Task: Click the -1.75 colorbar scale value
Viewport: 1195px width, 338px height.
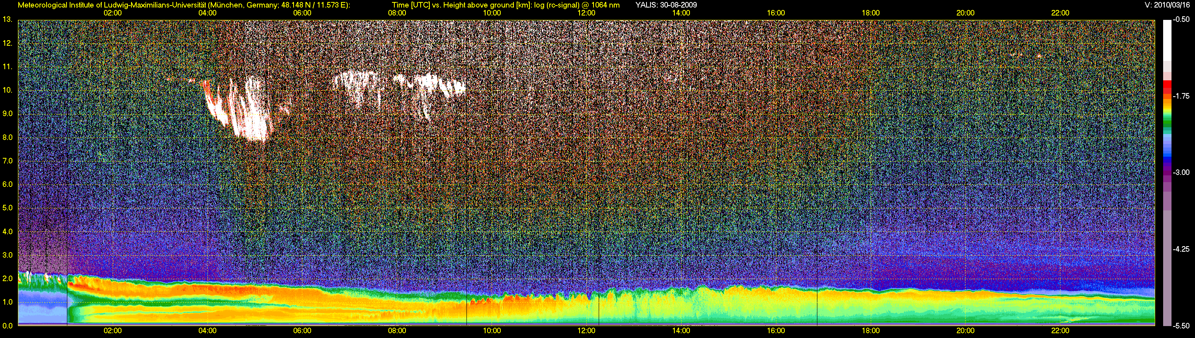Action: click(1182, 96)
